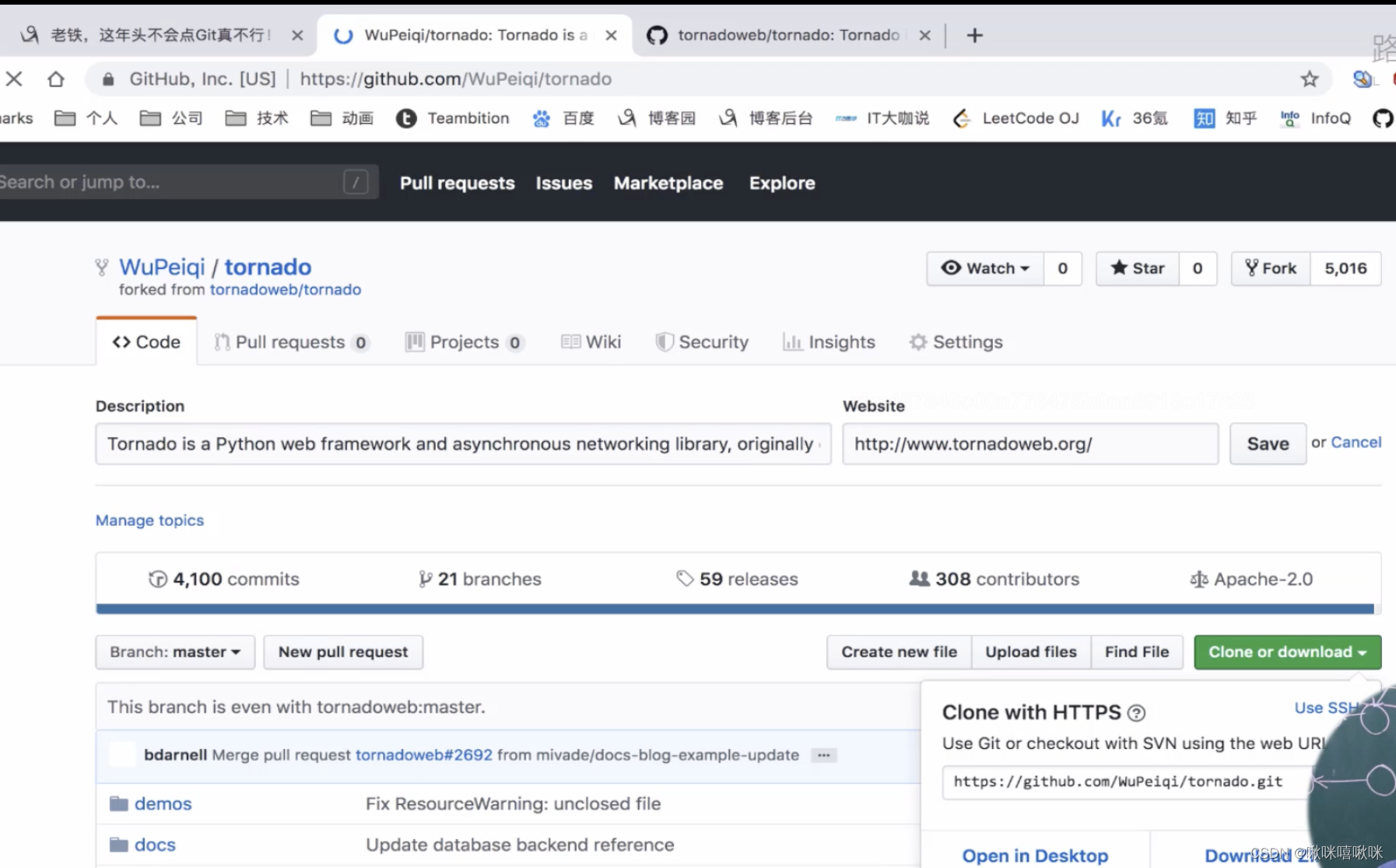
Task: Select the Projects tab
Action: click(x=465, y=342)
